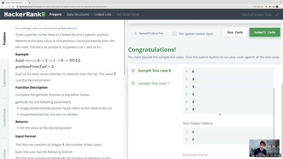Go to the Data Structures breadcrumb

[x=78, y=15]
